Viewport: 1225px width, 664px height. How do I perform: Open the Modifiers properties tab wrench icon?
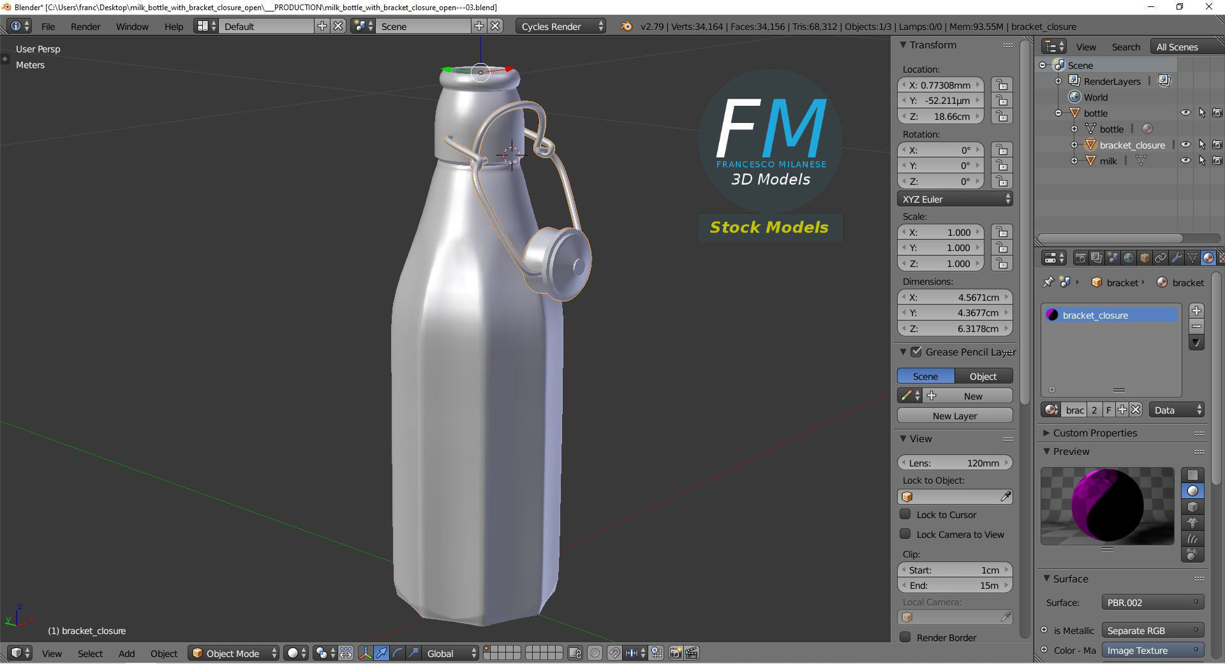(x=1177, y=258)
